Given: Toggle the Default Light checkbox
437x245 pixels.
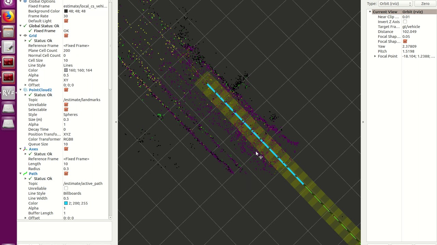Looking at the screenshot, I should click(66, 21).
